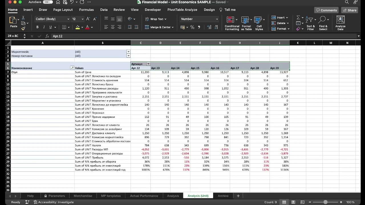Open the font size 12 dropdown

click(83, 19)
